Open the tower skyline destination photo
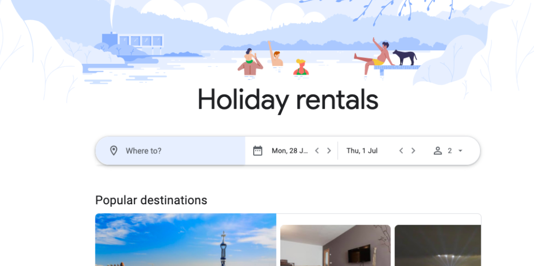Viewport: 534px width, 266px height. (x=186, y=240)
